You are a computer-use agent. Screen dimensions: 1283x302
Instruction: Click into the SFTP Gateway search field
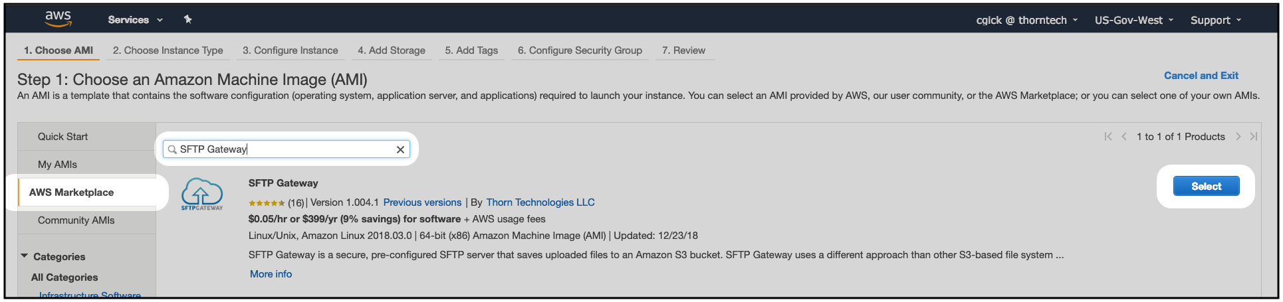pyautogui.click(x=286, y=149)
